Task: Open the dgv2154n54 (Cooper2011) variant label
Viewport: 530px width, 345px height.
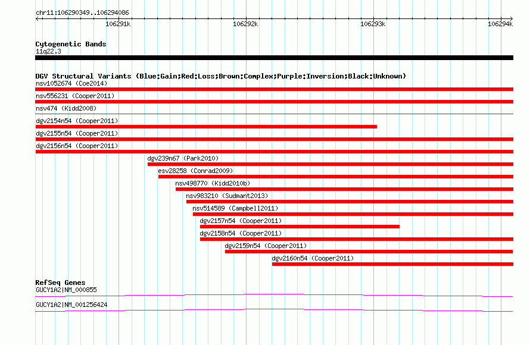Action: (x=77, y=121)
